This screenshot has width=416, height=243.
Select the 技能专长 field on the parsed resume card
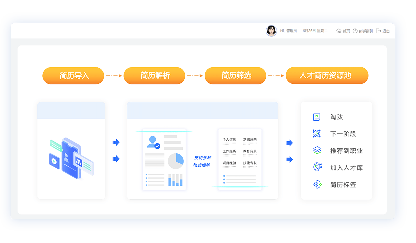coord(249,163)
